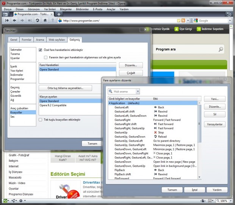Click the Çoğalt button

tap(131, 73)
